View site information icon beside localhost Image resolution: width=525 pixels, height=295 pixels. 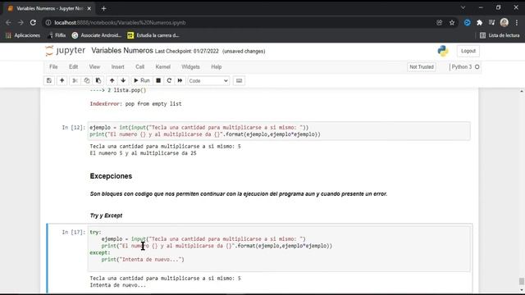coord(48,23)
